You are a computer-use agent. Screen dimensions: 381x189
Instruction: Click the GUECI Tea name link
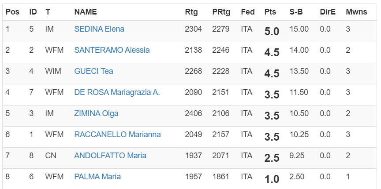[93, 71]
